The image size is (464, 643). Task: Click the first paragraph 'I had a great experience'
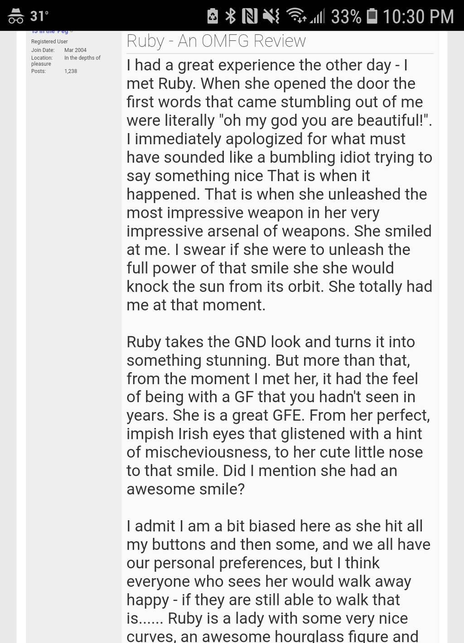coord(279,185)
